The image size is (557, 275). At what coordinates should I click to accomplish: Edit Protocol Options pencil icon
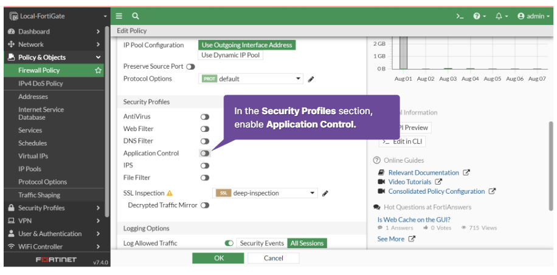pos(311,79)
